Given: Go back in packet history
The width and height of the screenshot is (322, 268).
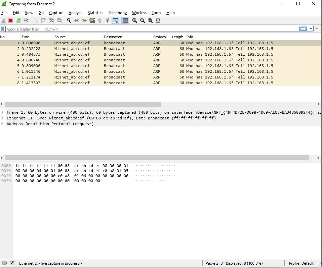Looking at the screenshot, I should point(77,20).
